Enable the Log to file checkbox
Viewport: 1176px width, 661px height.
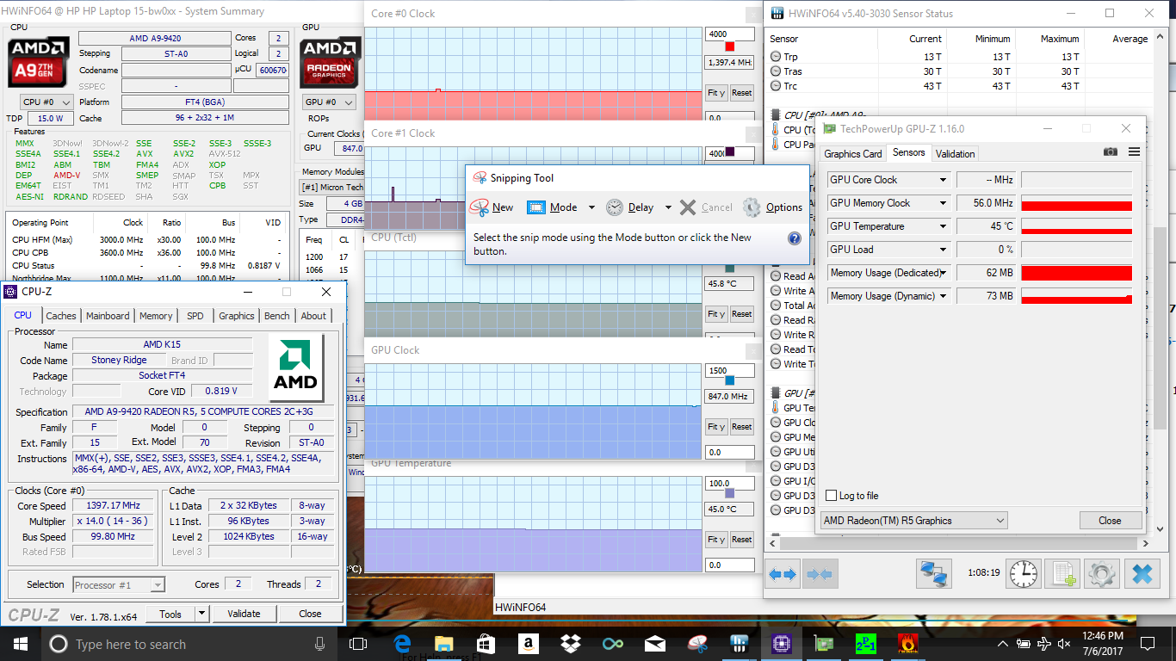click(x=831, y=496)
